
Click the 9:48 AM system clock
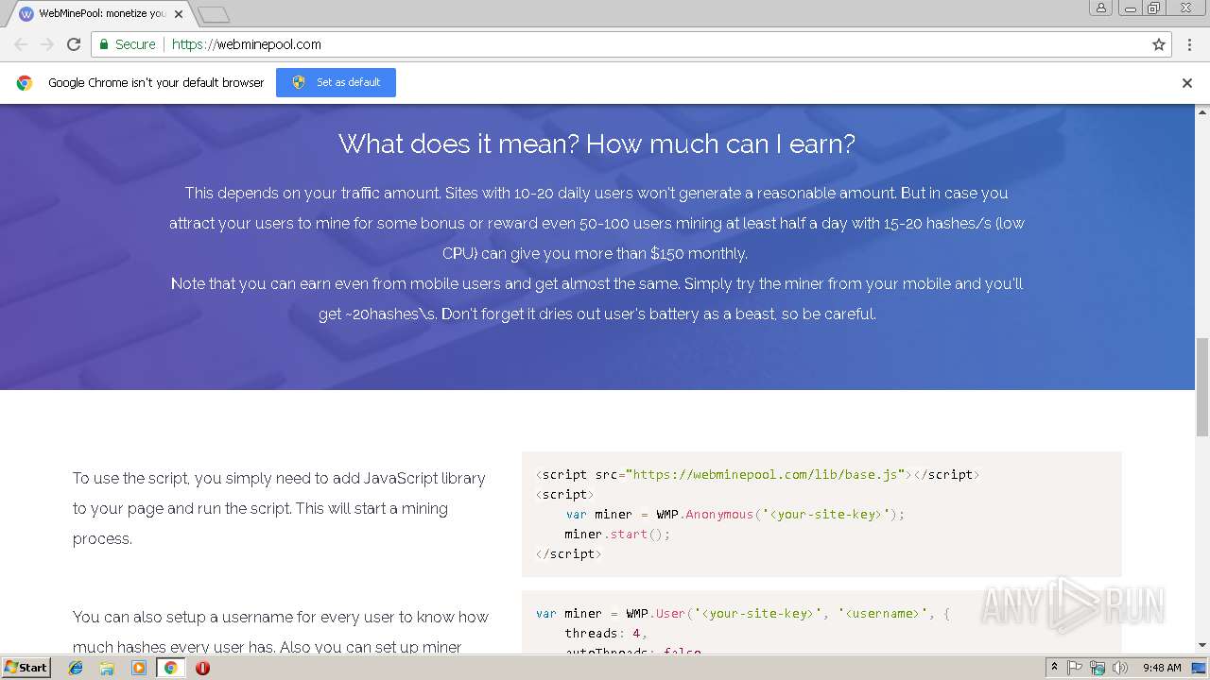[1161, 668]
